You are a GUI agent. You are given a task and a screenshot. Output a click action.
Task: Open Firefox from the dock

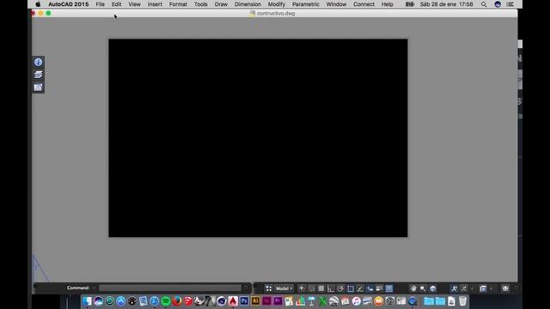point(177,301)
